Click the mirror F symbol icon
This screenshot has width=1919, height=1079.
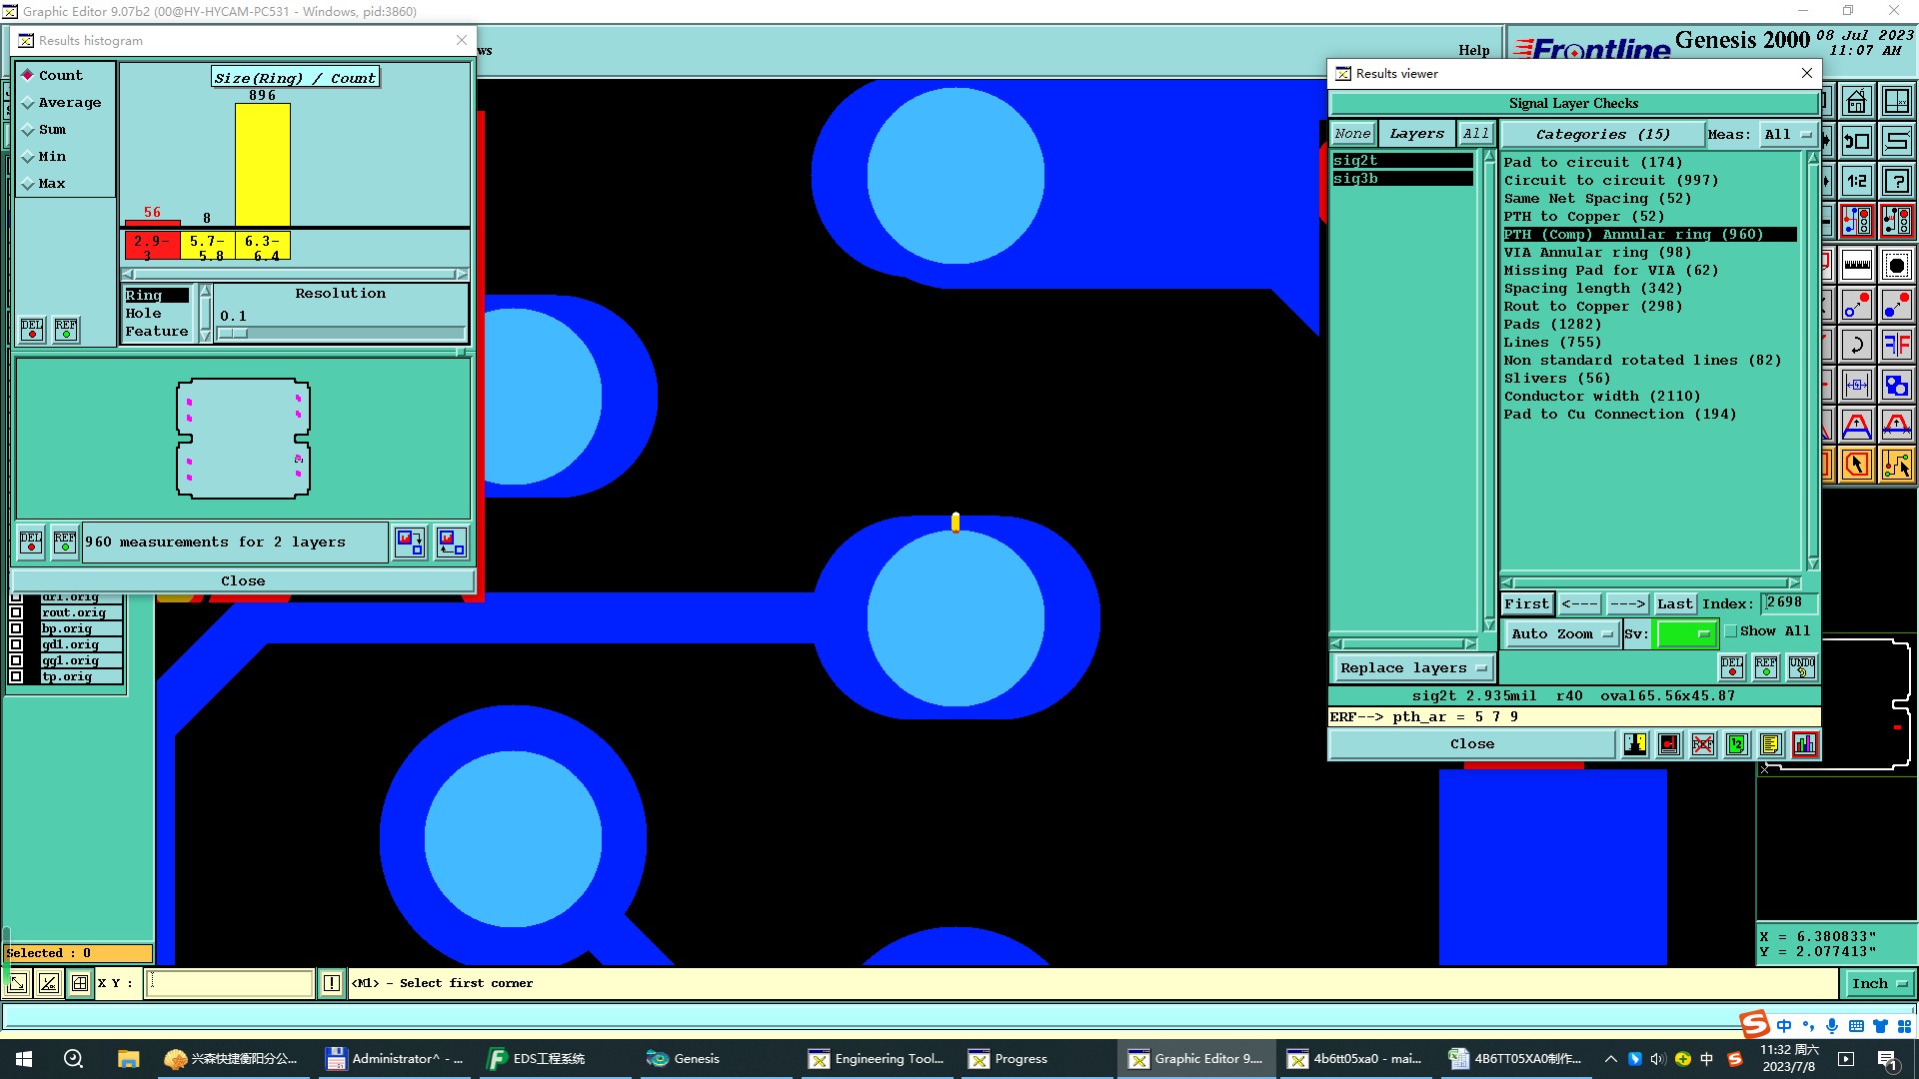[1896, 345]
